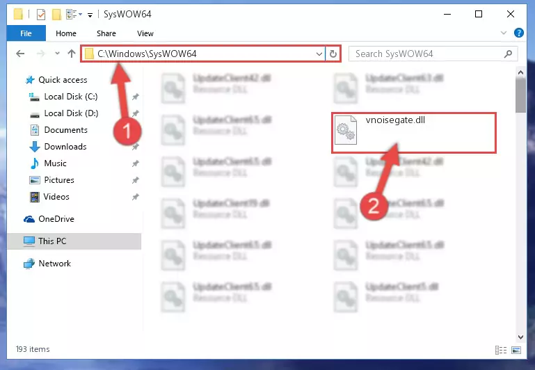Click the vnoisegate.dll gear file icon
Screen dimensions: 535x370
click(346, 130)
